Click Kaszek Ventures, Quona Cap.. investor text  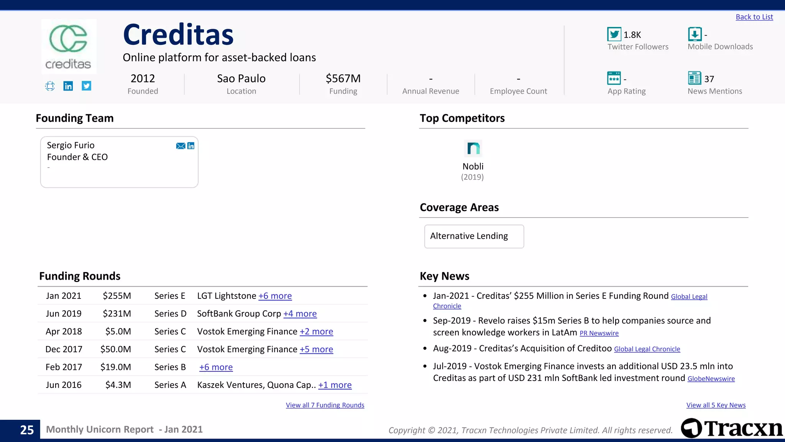[x=256, y=385]
